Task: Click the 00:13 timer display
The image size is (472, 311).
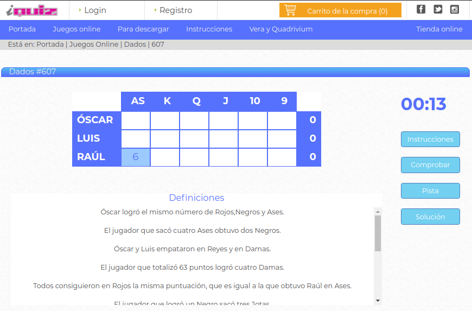Action: point(424,104)
